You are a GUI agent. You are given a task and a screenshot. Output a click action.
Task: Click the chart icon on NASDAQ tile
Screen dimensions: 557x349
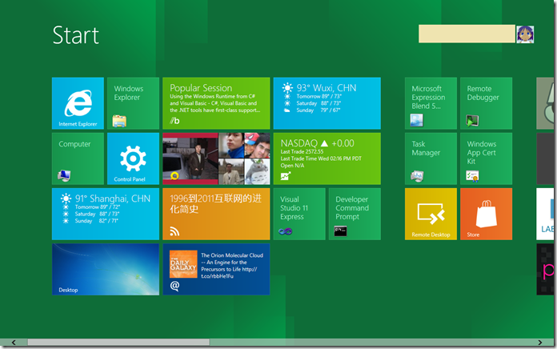(x=286, y=175)
